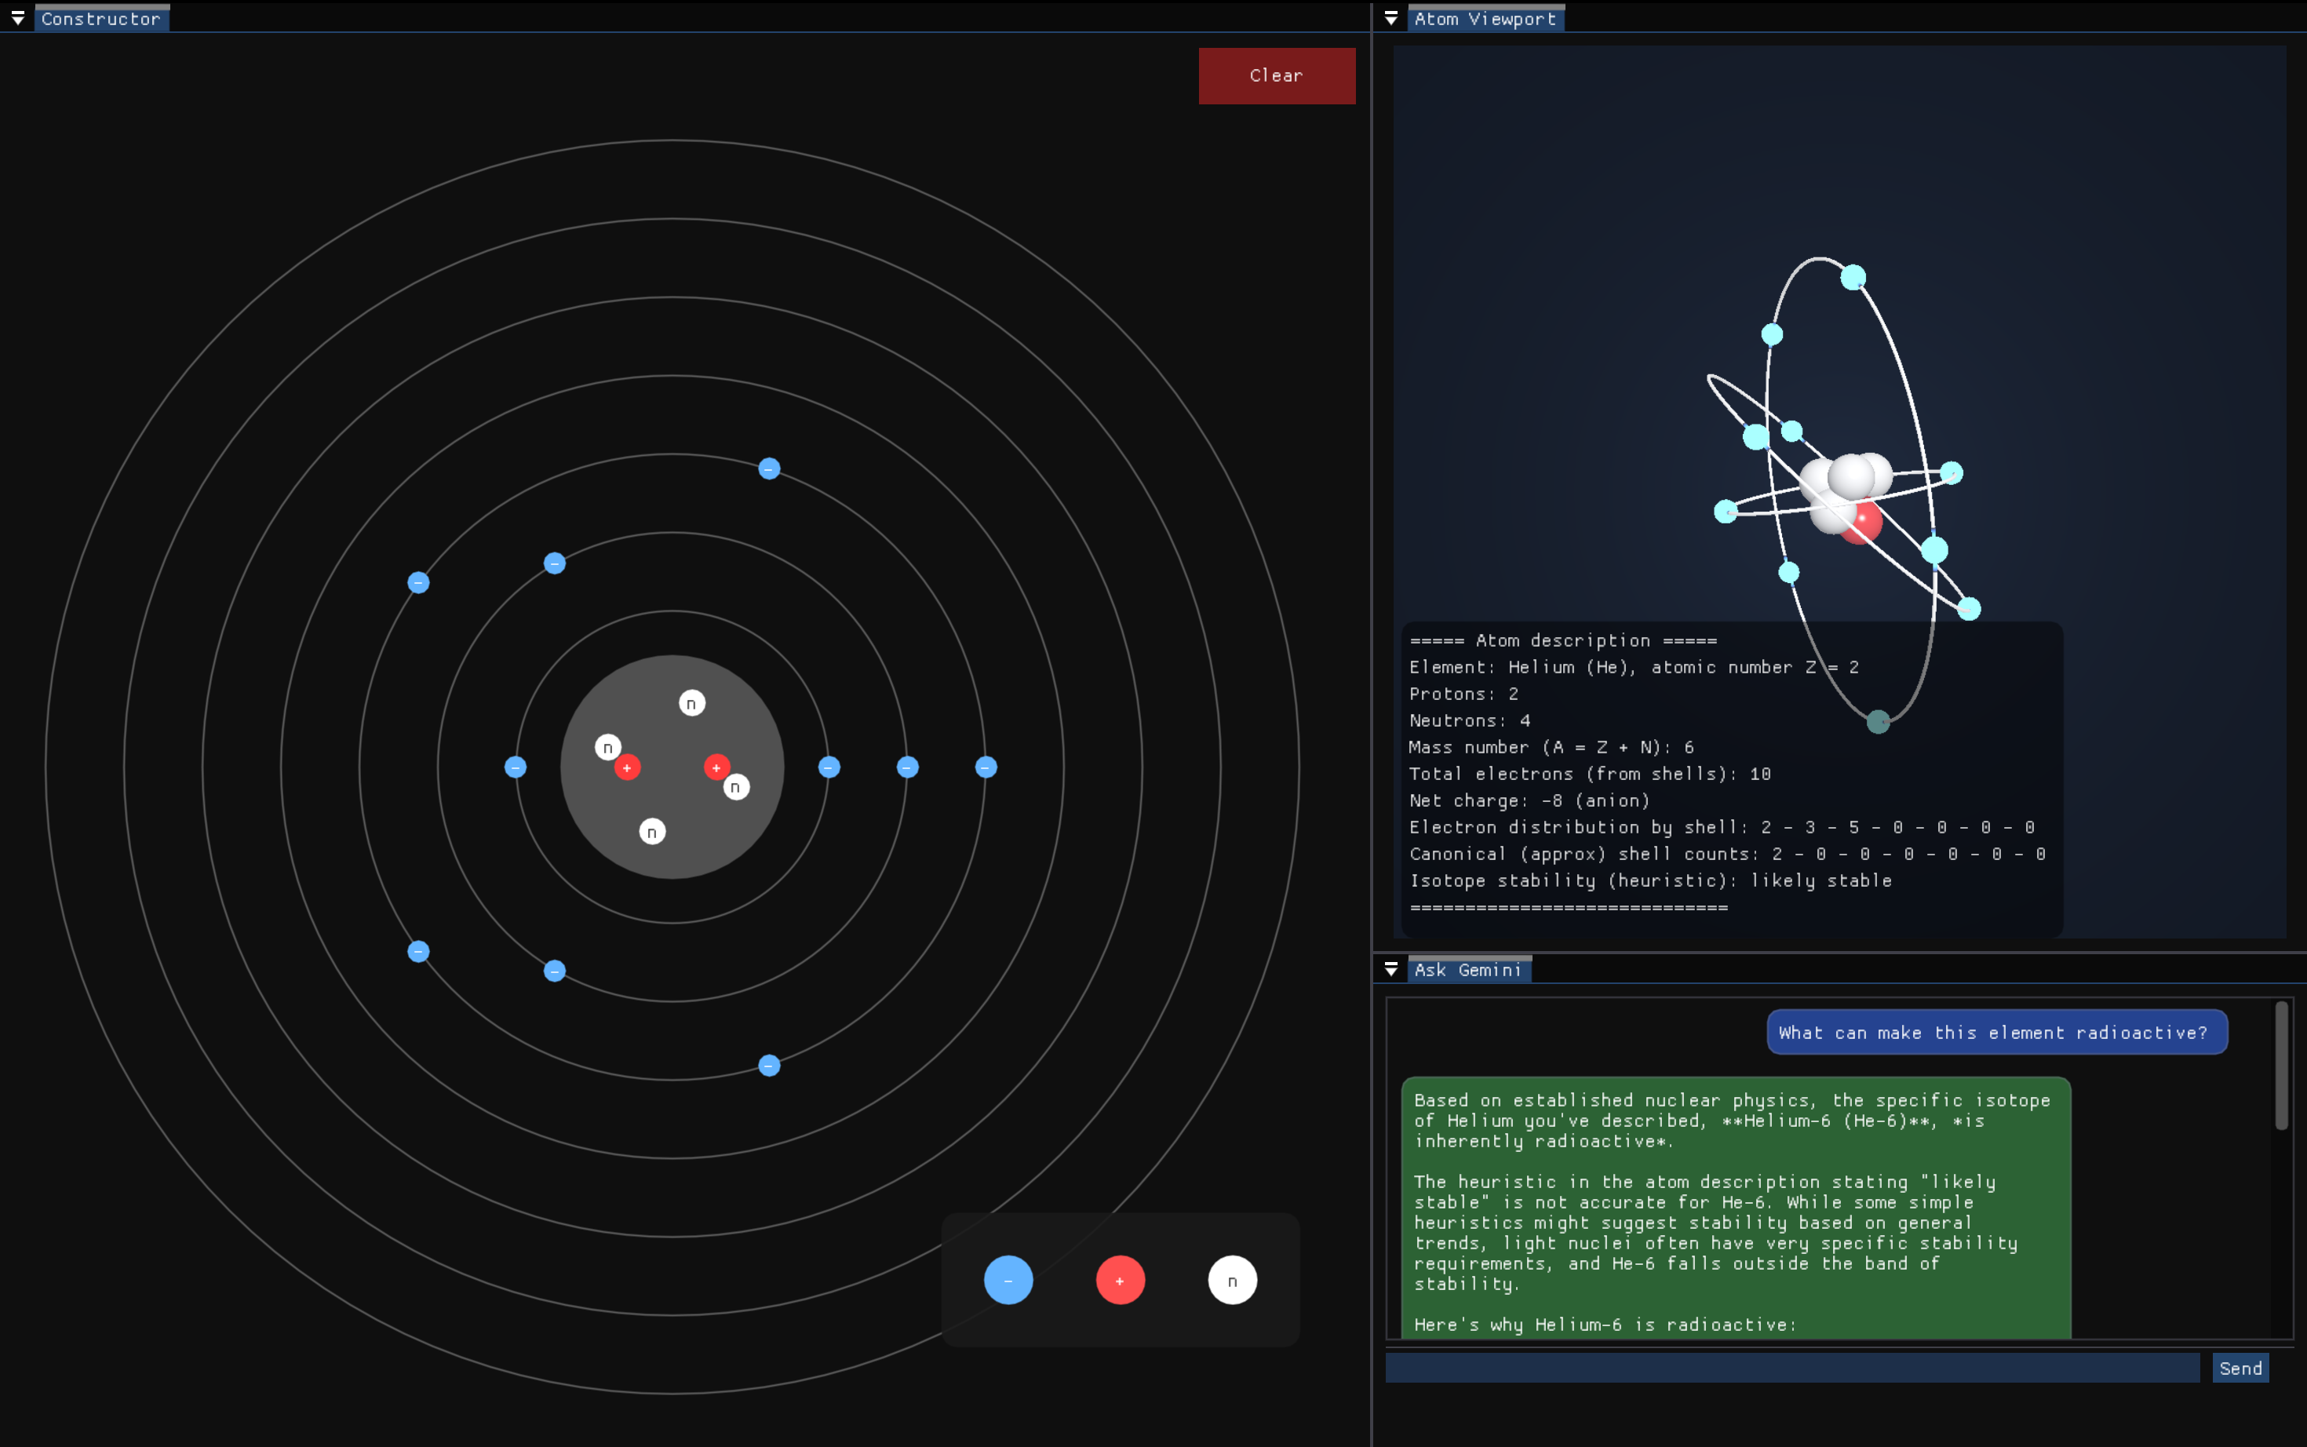This screenshot has height=1447, width=2307.
Task: Click the right electron on innermost shell
Action: point(829,767)
